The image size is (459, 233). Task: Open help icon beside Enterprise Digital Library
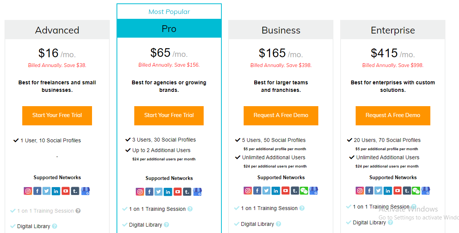[x=390, y=222]
